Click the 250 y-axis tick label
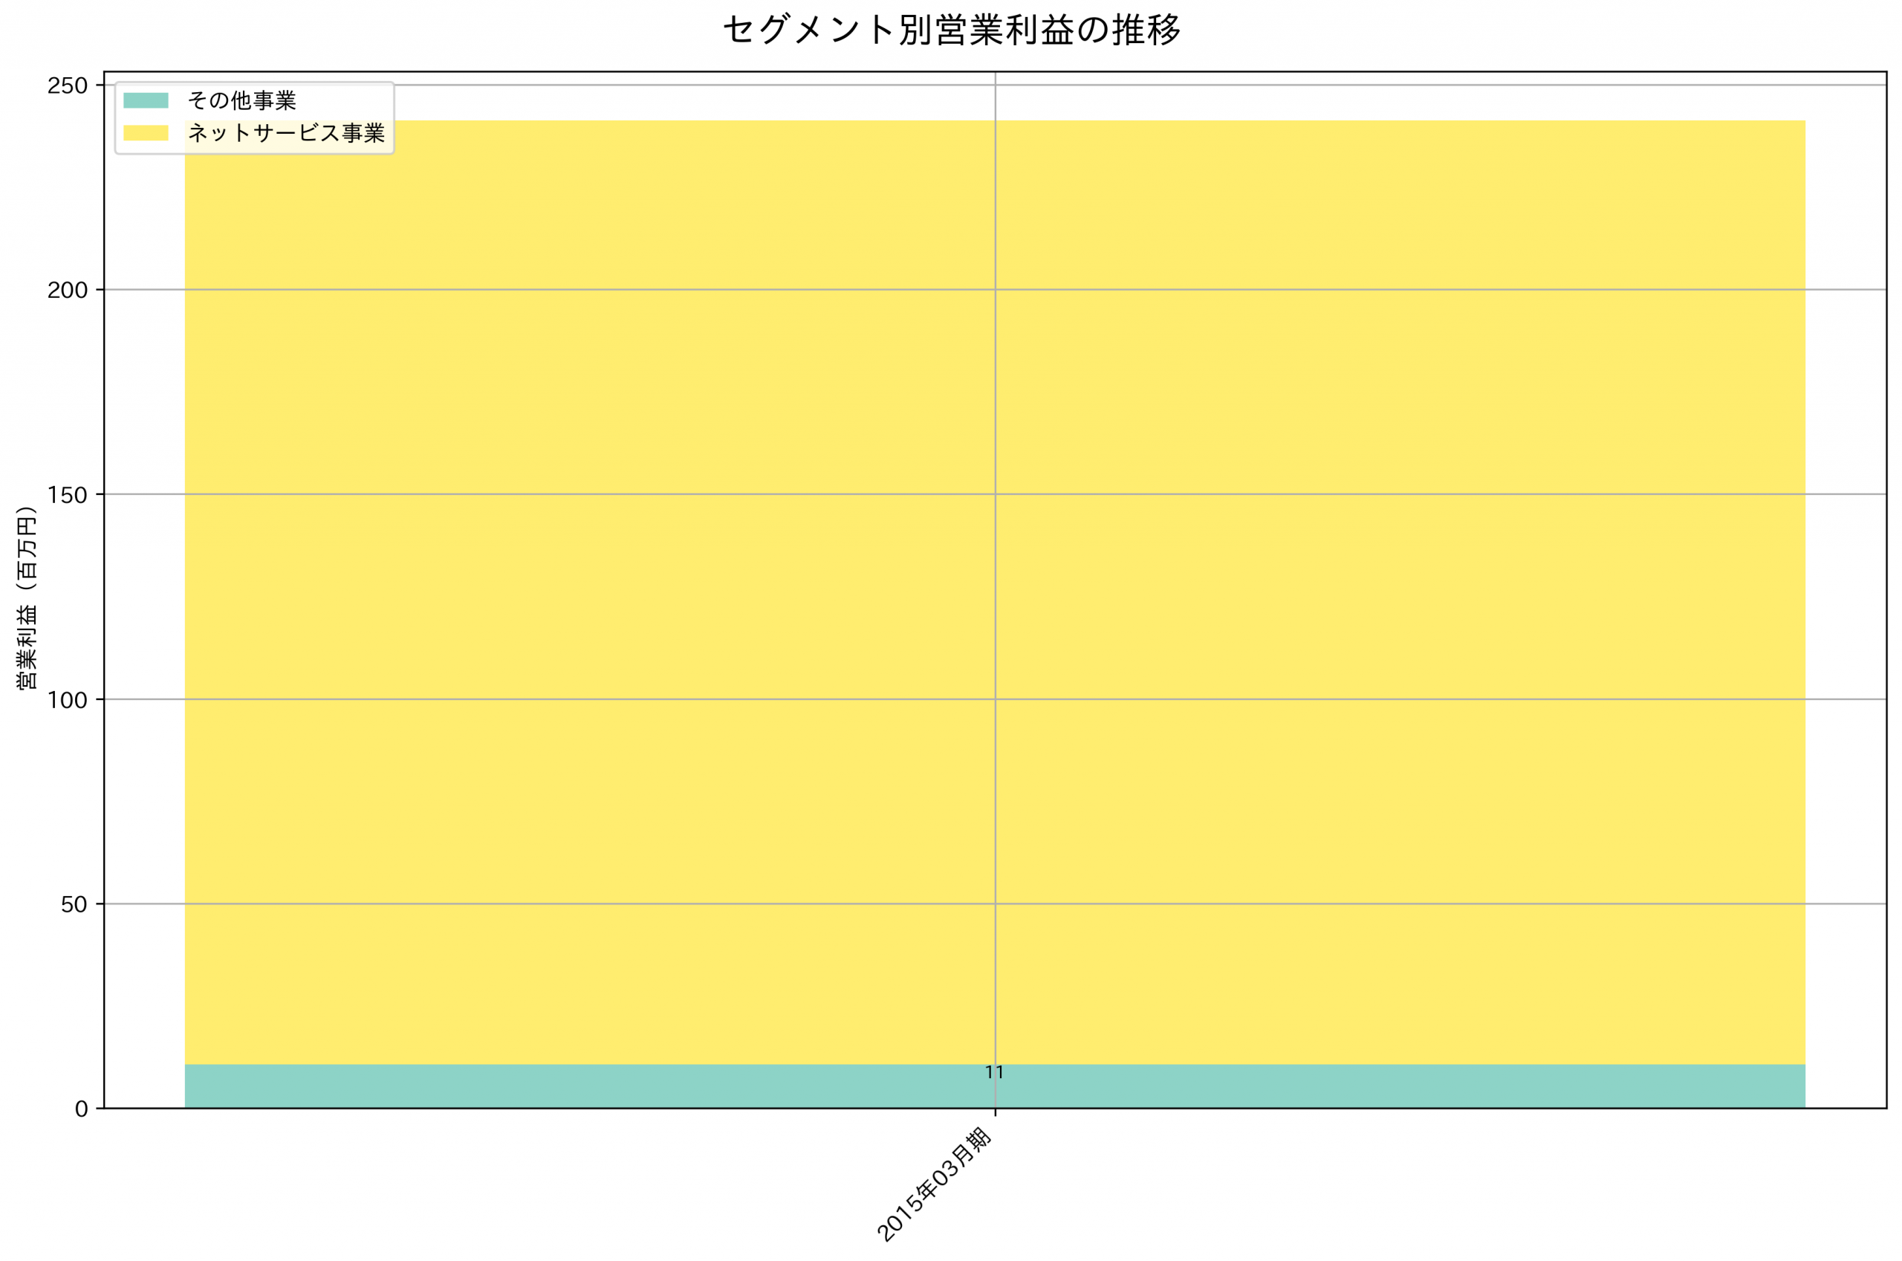This screenshot has height=1261, width=1902. coord(68,85)
